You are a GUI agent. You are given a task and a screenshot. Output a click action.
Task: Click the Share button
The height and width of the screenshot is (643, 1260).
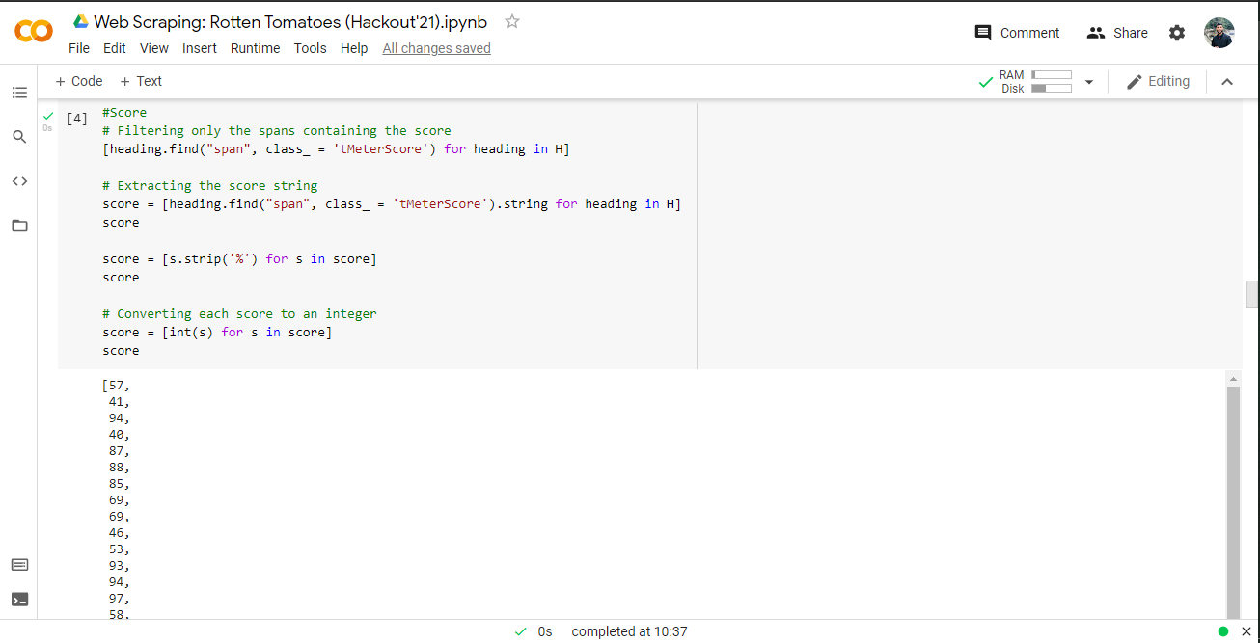click(1116, 32)
